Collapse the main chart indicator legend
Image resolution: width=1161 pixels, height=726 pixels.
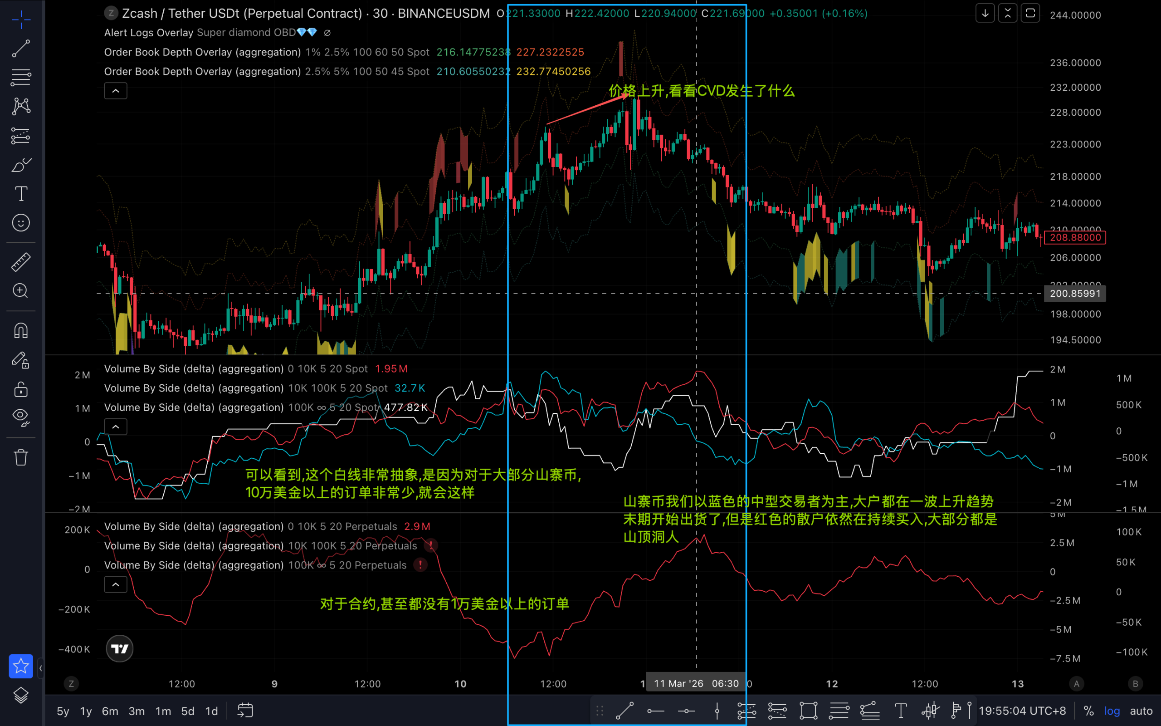[116, 91]
